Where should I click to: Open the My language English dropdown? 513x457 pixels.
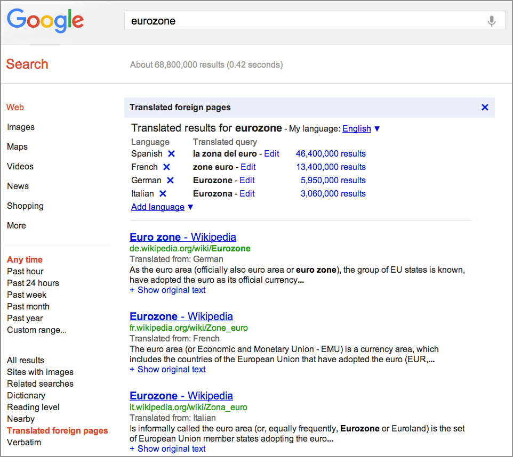tap(361, 128)
